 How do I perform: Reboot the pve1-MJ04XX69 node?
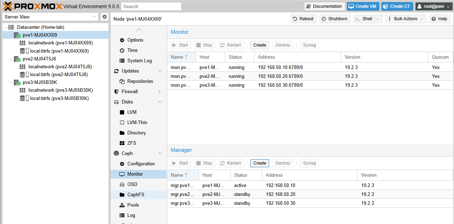tap(303, 19)
